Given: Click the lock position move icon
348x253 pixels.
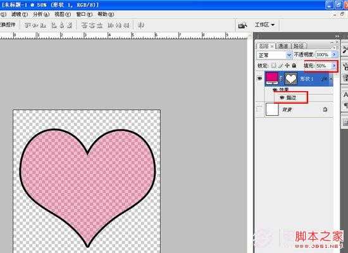Looking at the screenshot, I should 287,66.
